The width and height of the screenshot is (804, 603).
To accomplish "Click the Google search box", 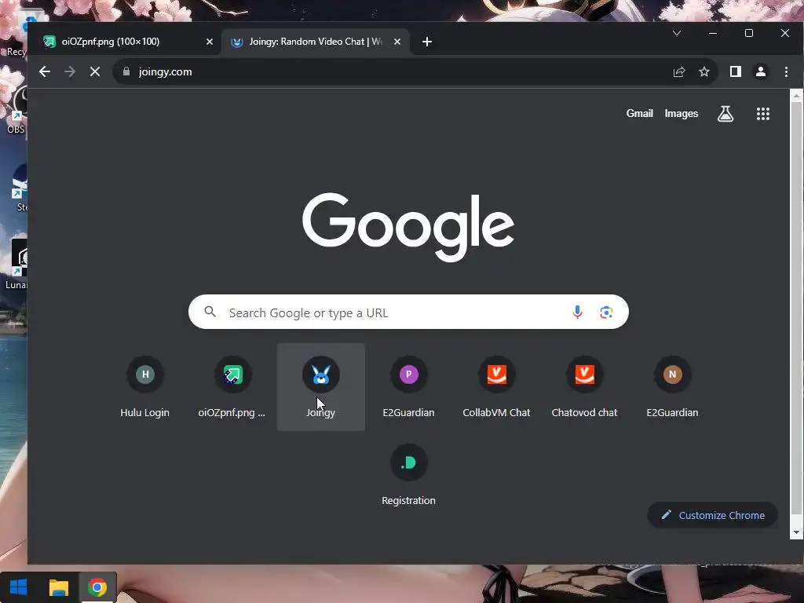I will [x=408, y=312].
